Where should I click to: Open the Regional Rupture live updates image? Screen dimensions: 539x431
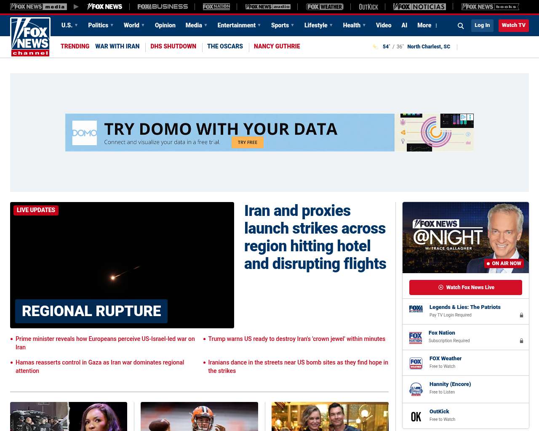[x=122, y=265]
